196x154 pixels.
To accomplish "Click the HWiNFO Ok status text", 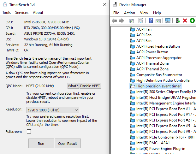I will coord(26,50).
